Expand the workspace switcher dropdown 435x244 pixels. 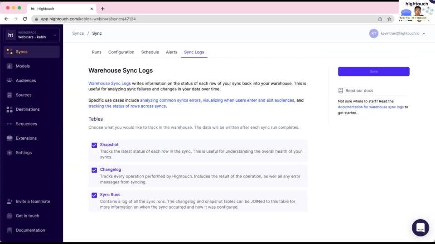(x=55, y=35)
